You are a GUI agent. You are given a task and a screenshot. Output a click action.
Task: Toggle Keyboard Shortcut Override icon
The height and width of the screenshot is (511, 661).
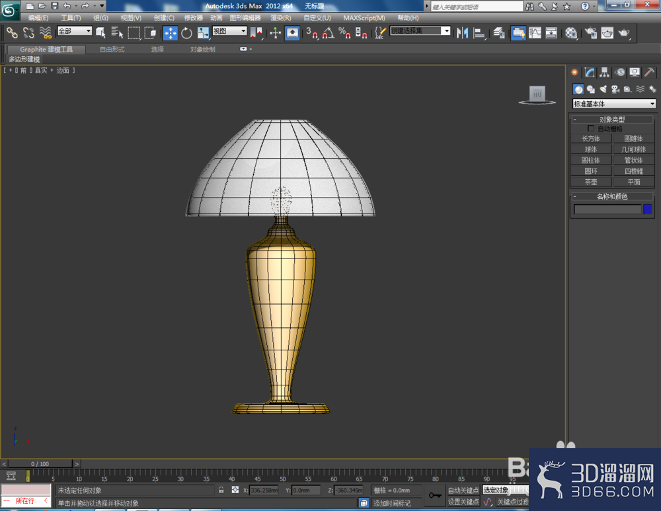click(292, 32)
